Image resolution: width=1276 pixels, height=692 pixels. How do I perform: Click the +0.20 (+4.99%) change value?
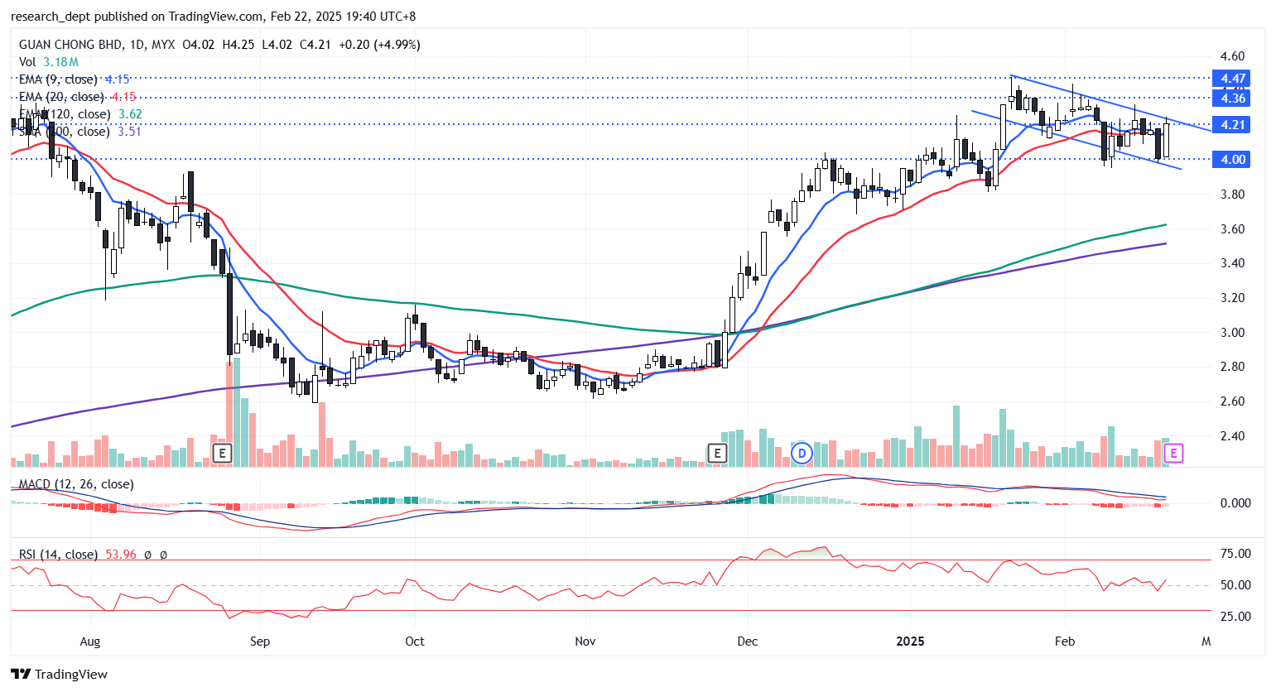[x=378, y=45]
